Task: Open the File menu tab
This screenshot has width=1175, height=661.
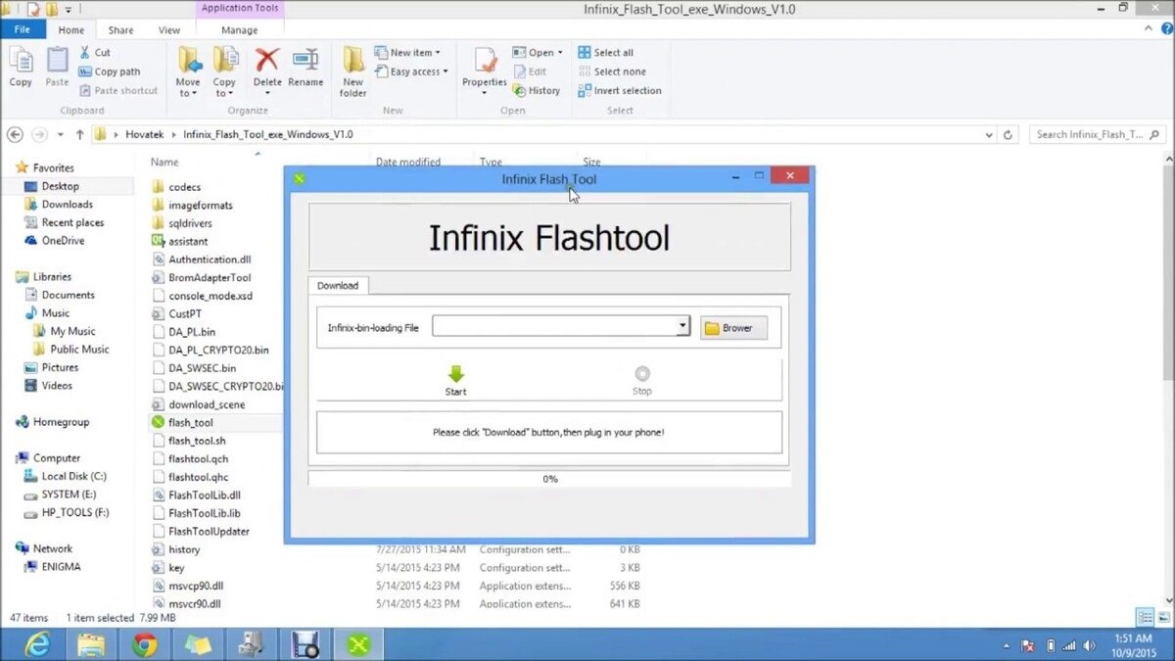Action: click(22, 30)
